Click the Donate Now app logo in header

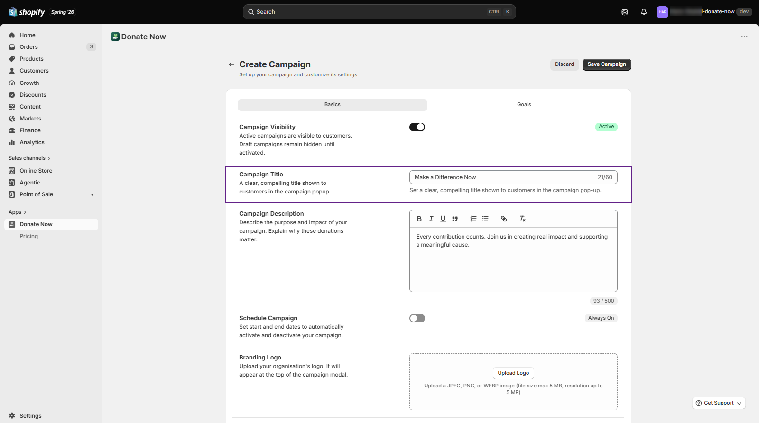point(115,37)
